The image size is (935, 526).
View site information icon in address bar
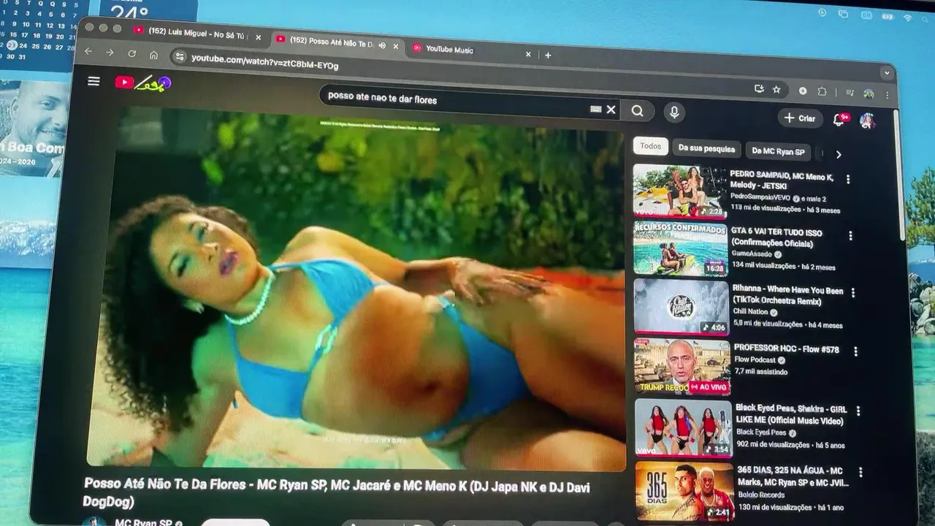point(180,57)
